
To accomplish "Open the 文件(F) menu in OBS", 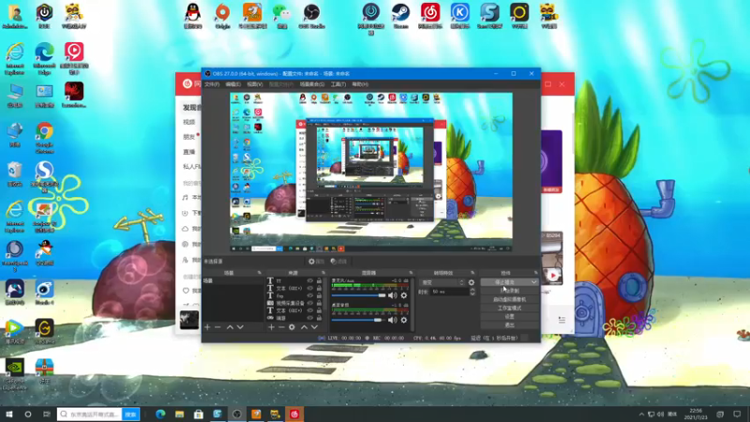I will [212, 84].
